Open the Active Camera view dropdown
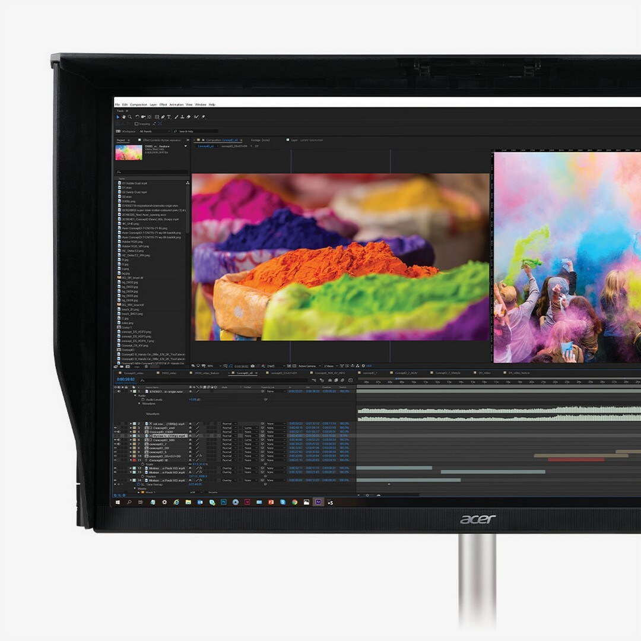The image size is (641, 641). click(x=309, y=366)
